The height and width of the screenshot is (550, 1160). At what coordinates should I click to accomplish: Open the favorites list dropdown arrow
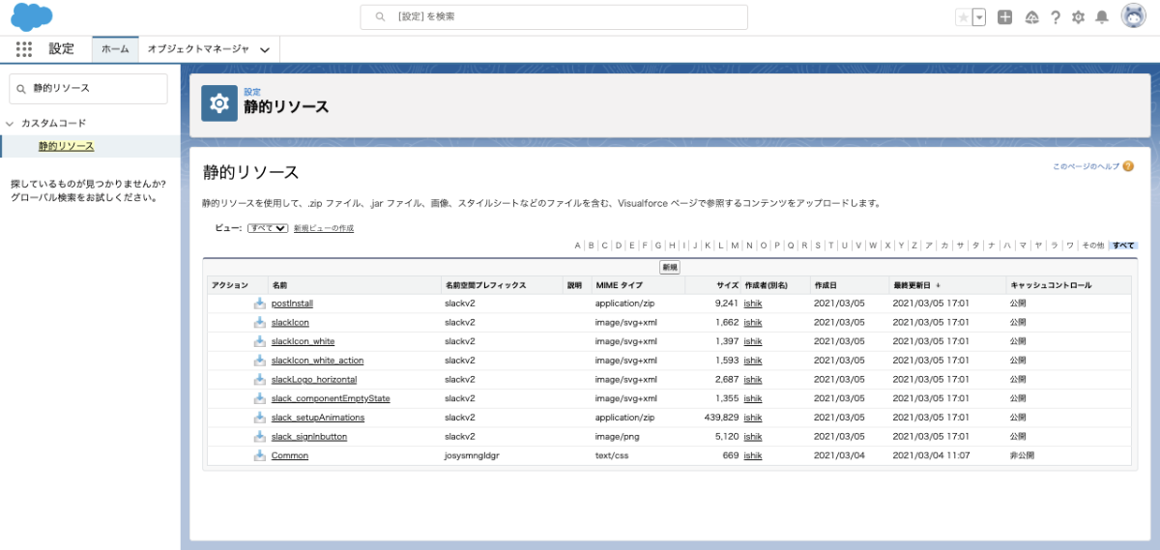click(979, 17)
